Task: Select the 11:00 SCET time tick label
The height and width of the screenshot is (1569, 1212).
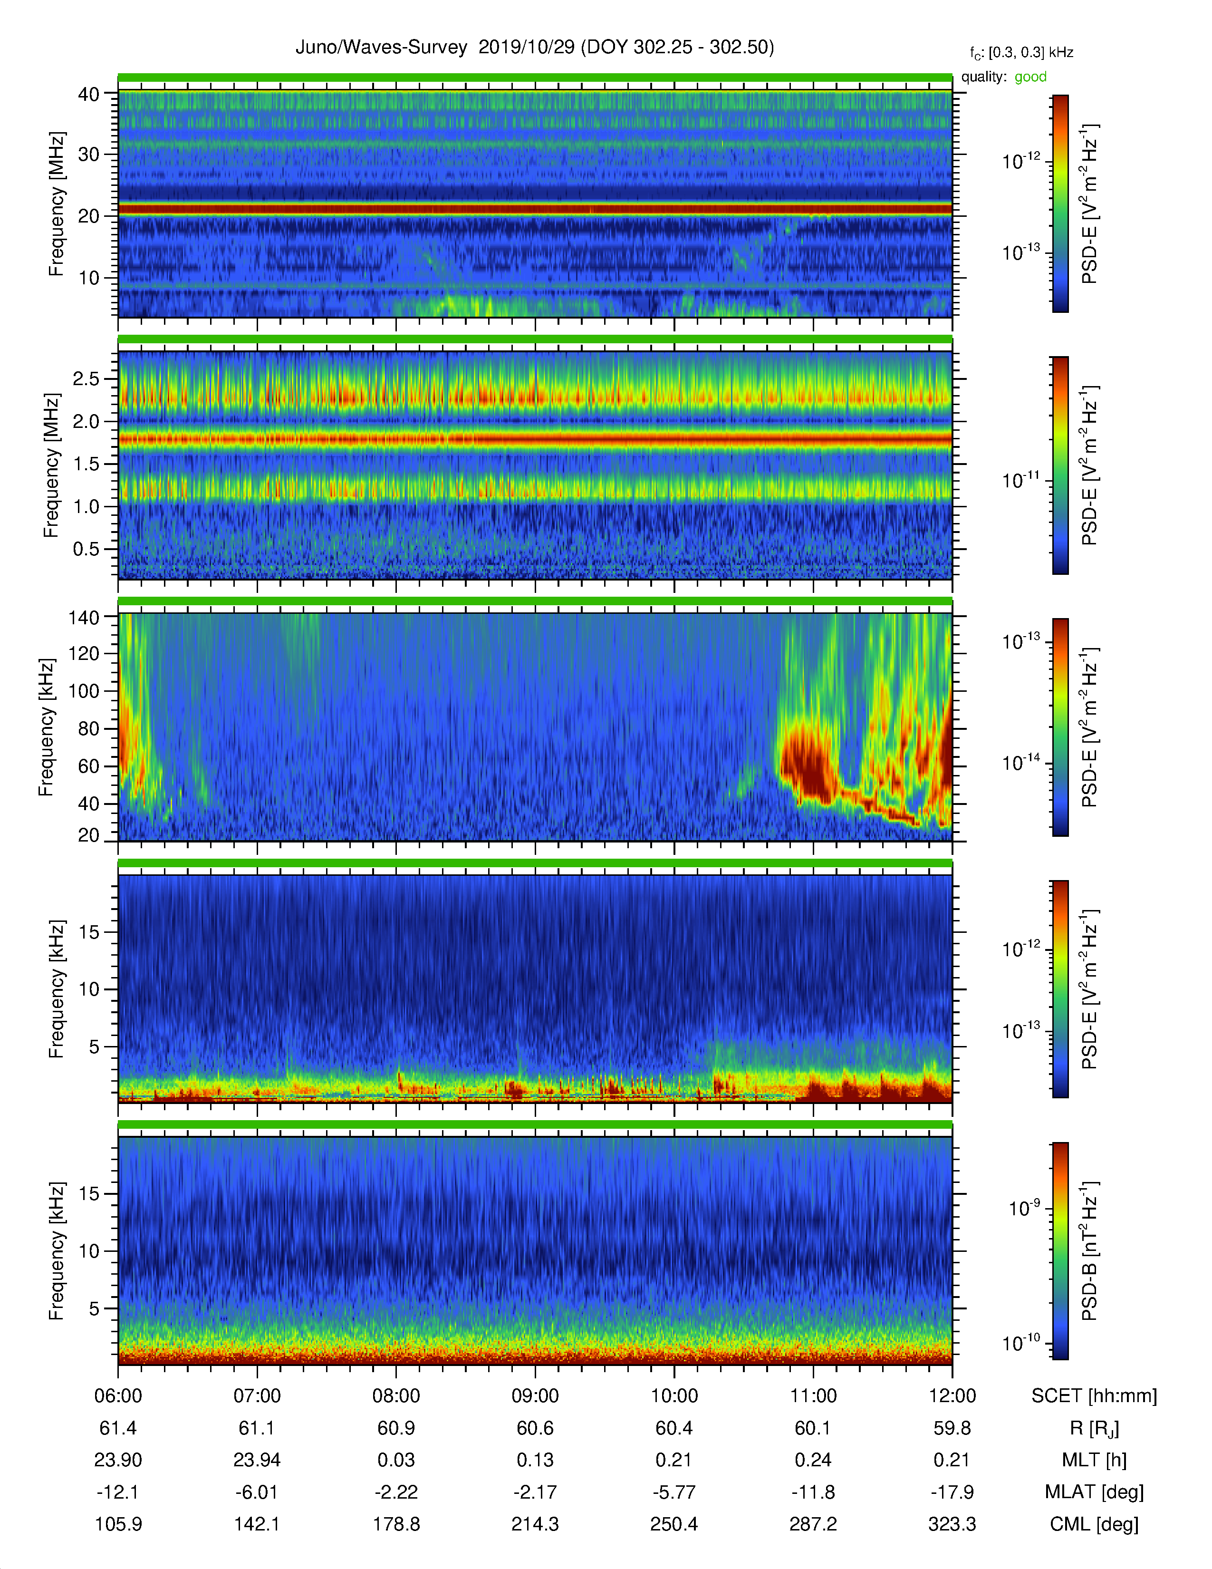Action: point(814,1396)
